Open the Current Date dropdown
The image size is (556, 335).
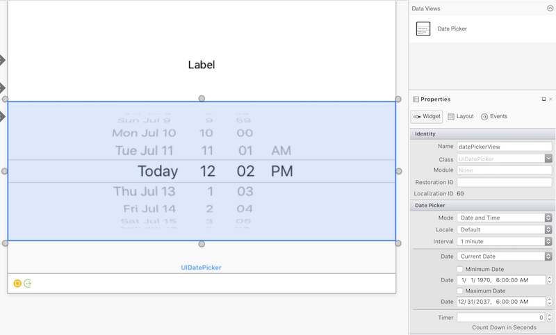tap(504, 256)
